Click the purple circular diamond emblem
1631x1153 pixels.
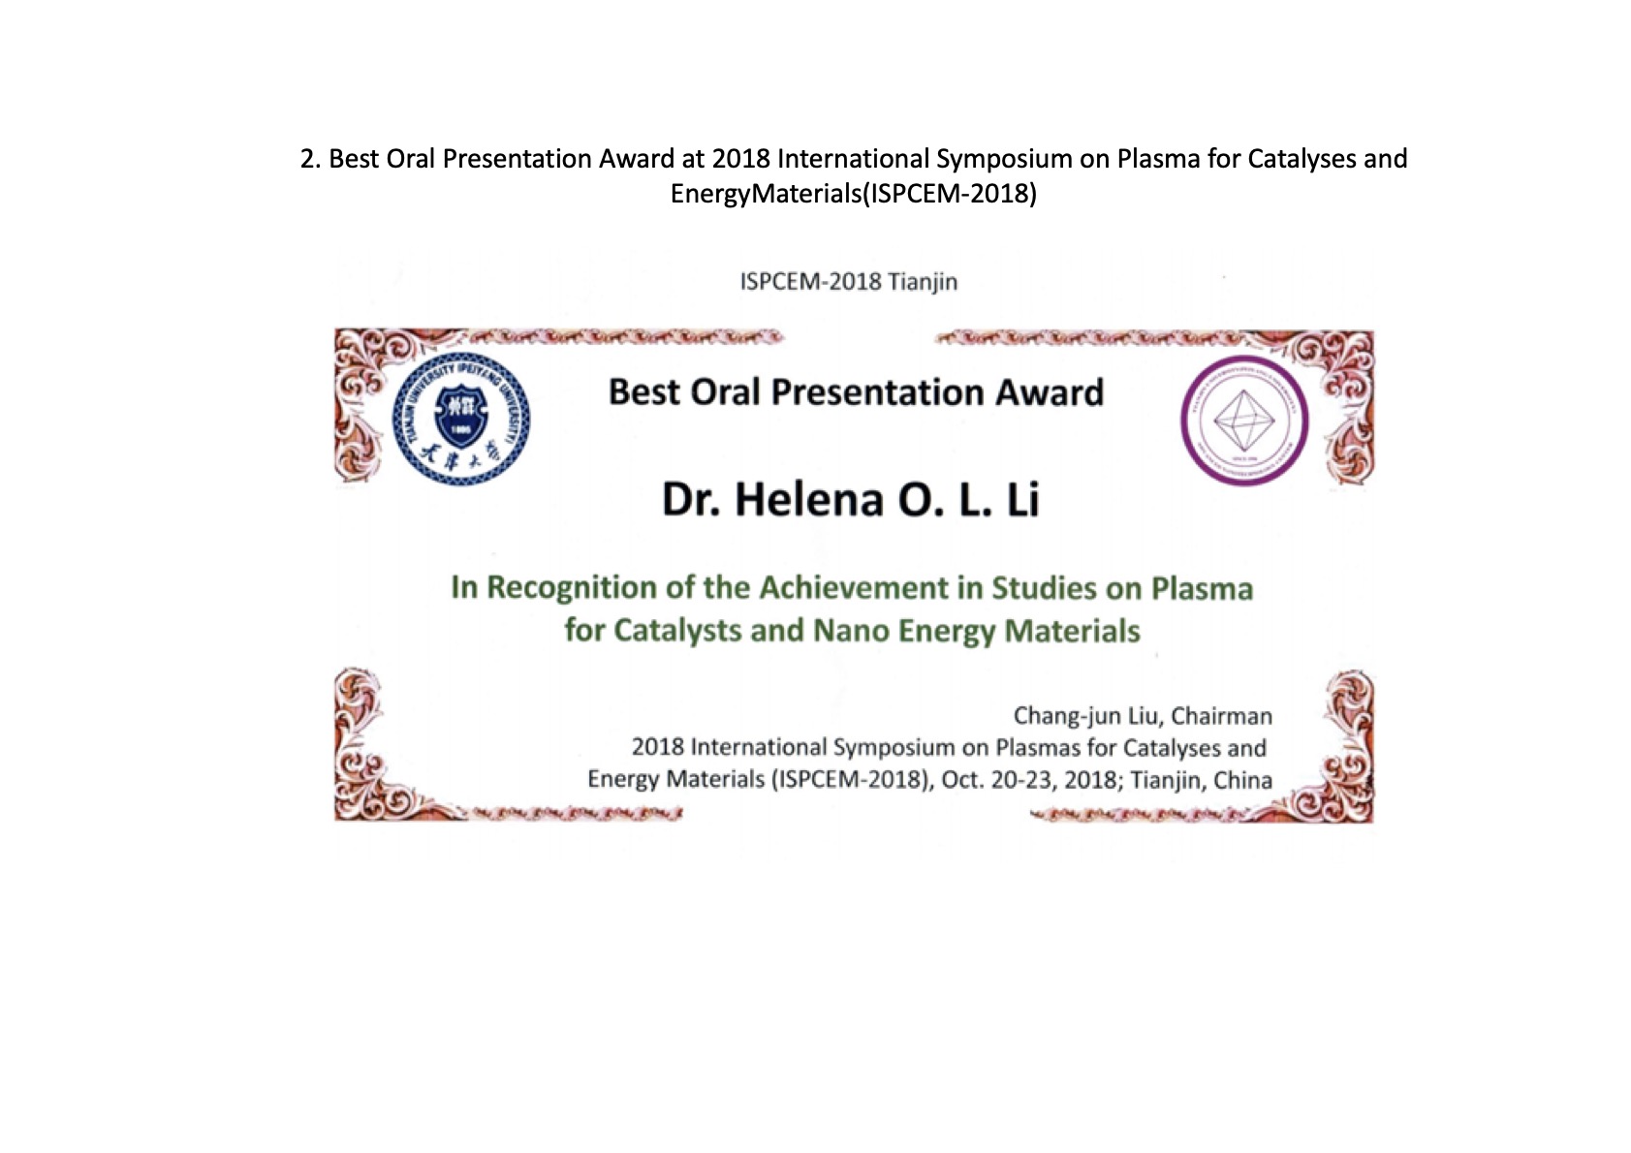click(1244, 421)
